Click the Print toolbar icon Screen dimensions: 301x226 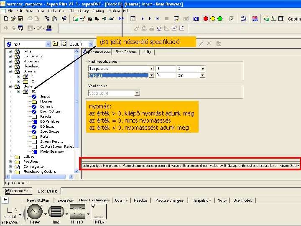(x=30, y=18)
